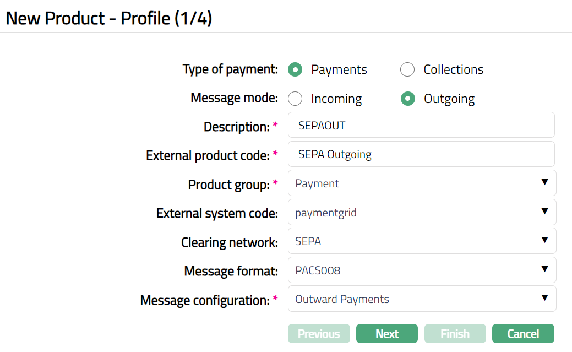Expand the External system code dropdown
The height and width of the screenshot is (352, 572).
pyautogui.click(x=421, y=212)
